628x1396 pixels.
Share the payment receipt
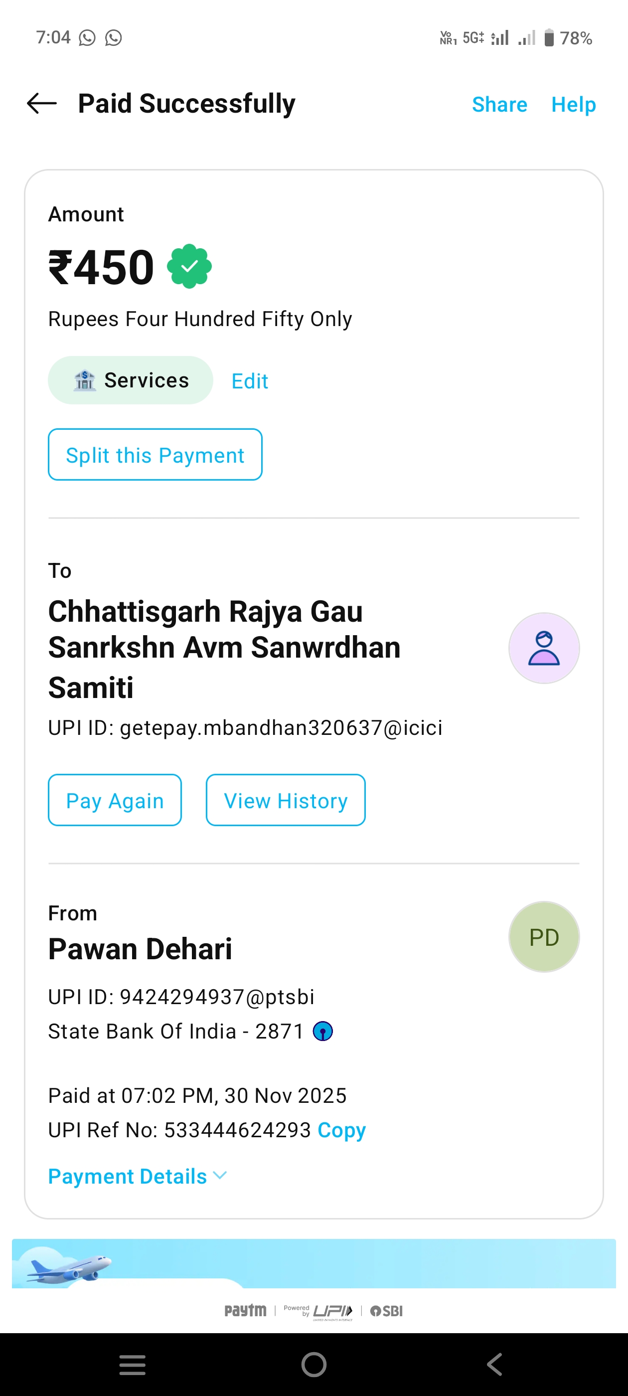pos(499,104)
